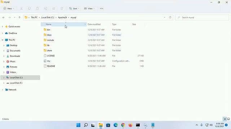231x129 pixels.
Task: Open taskbar Search
Action: 86,125
